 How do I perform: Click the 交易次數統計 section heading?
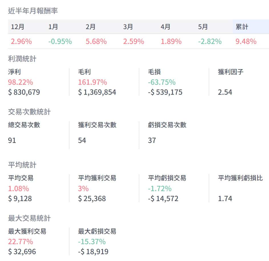coord(29,112)
